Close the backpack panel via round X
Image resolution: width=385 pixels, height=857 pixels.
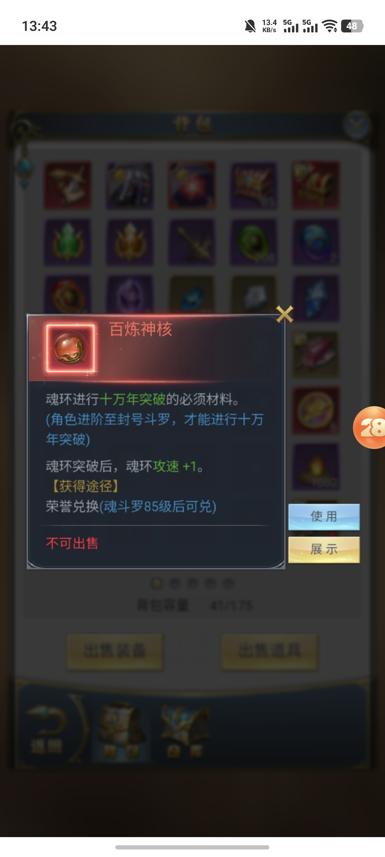point(357,125)
